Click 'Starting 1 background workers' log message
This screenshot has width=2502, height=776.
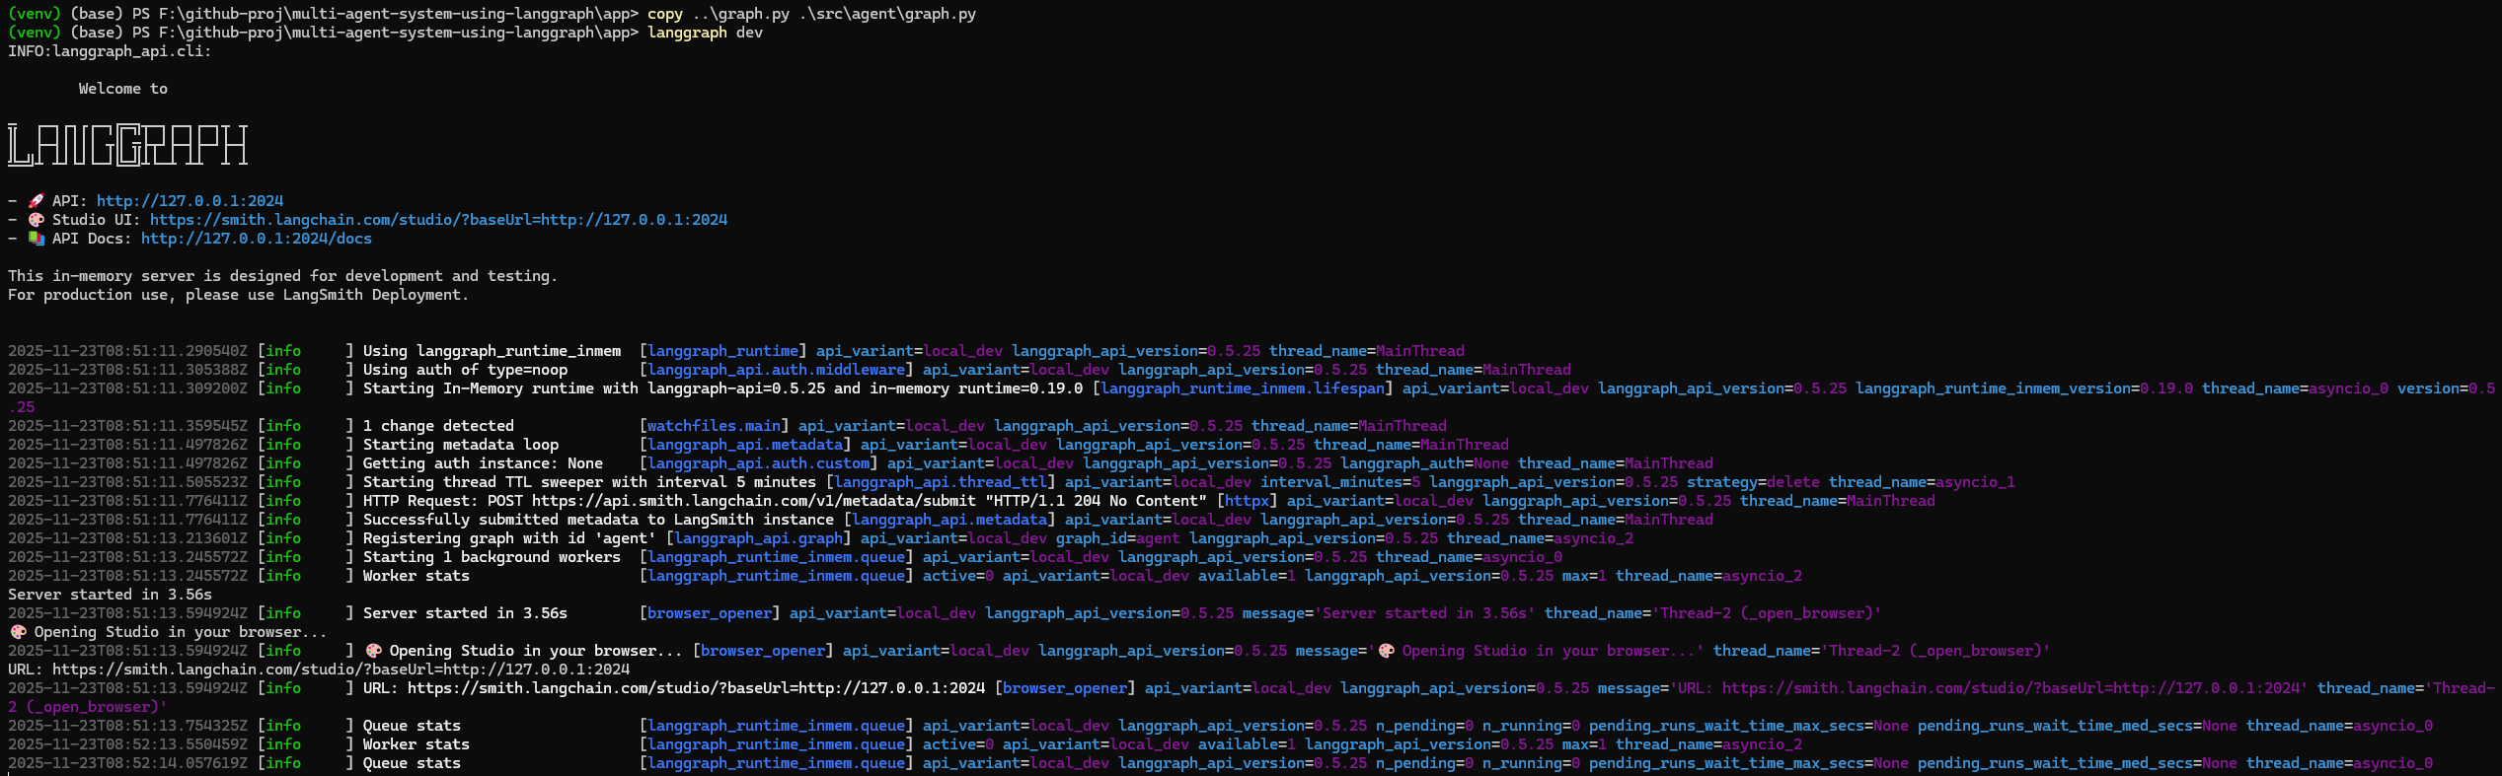click(492, 557)
